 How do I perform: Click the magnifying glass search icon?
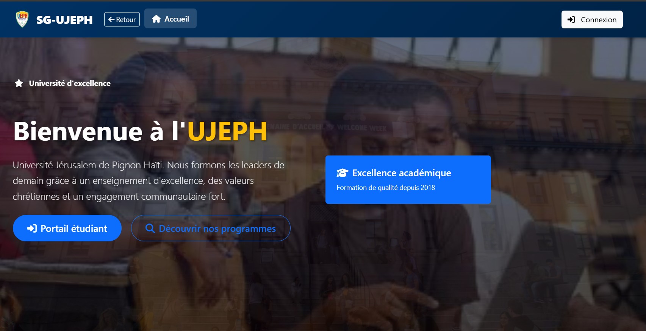pos(150,228)
